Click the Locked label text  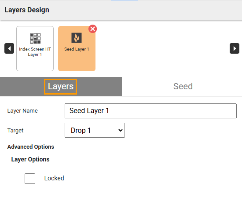coord(54,178)
